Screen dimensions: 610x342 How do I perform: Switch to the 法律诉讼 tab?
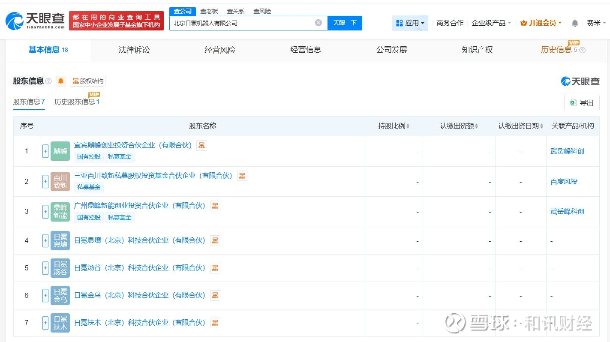click(x=134, y=50)
